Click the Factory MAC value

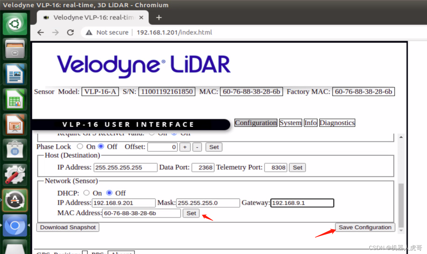click(x=364, y=92)
